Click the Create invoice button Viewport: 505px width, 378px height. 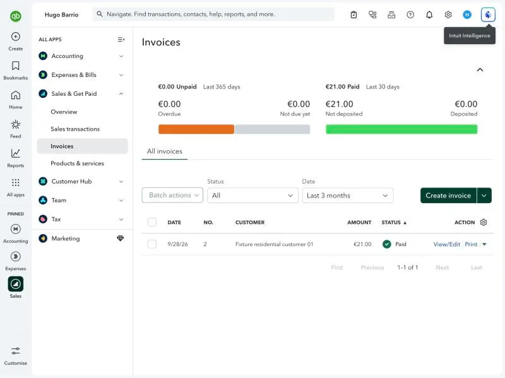point(448,196)
